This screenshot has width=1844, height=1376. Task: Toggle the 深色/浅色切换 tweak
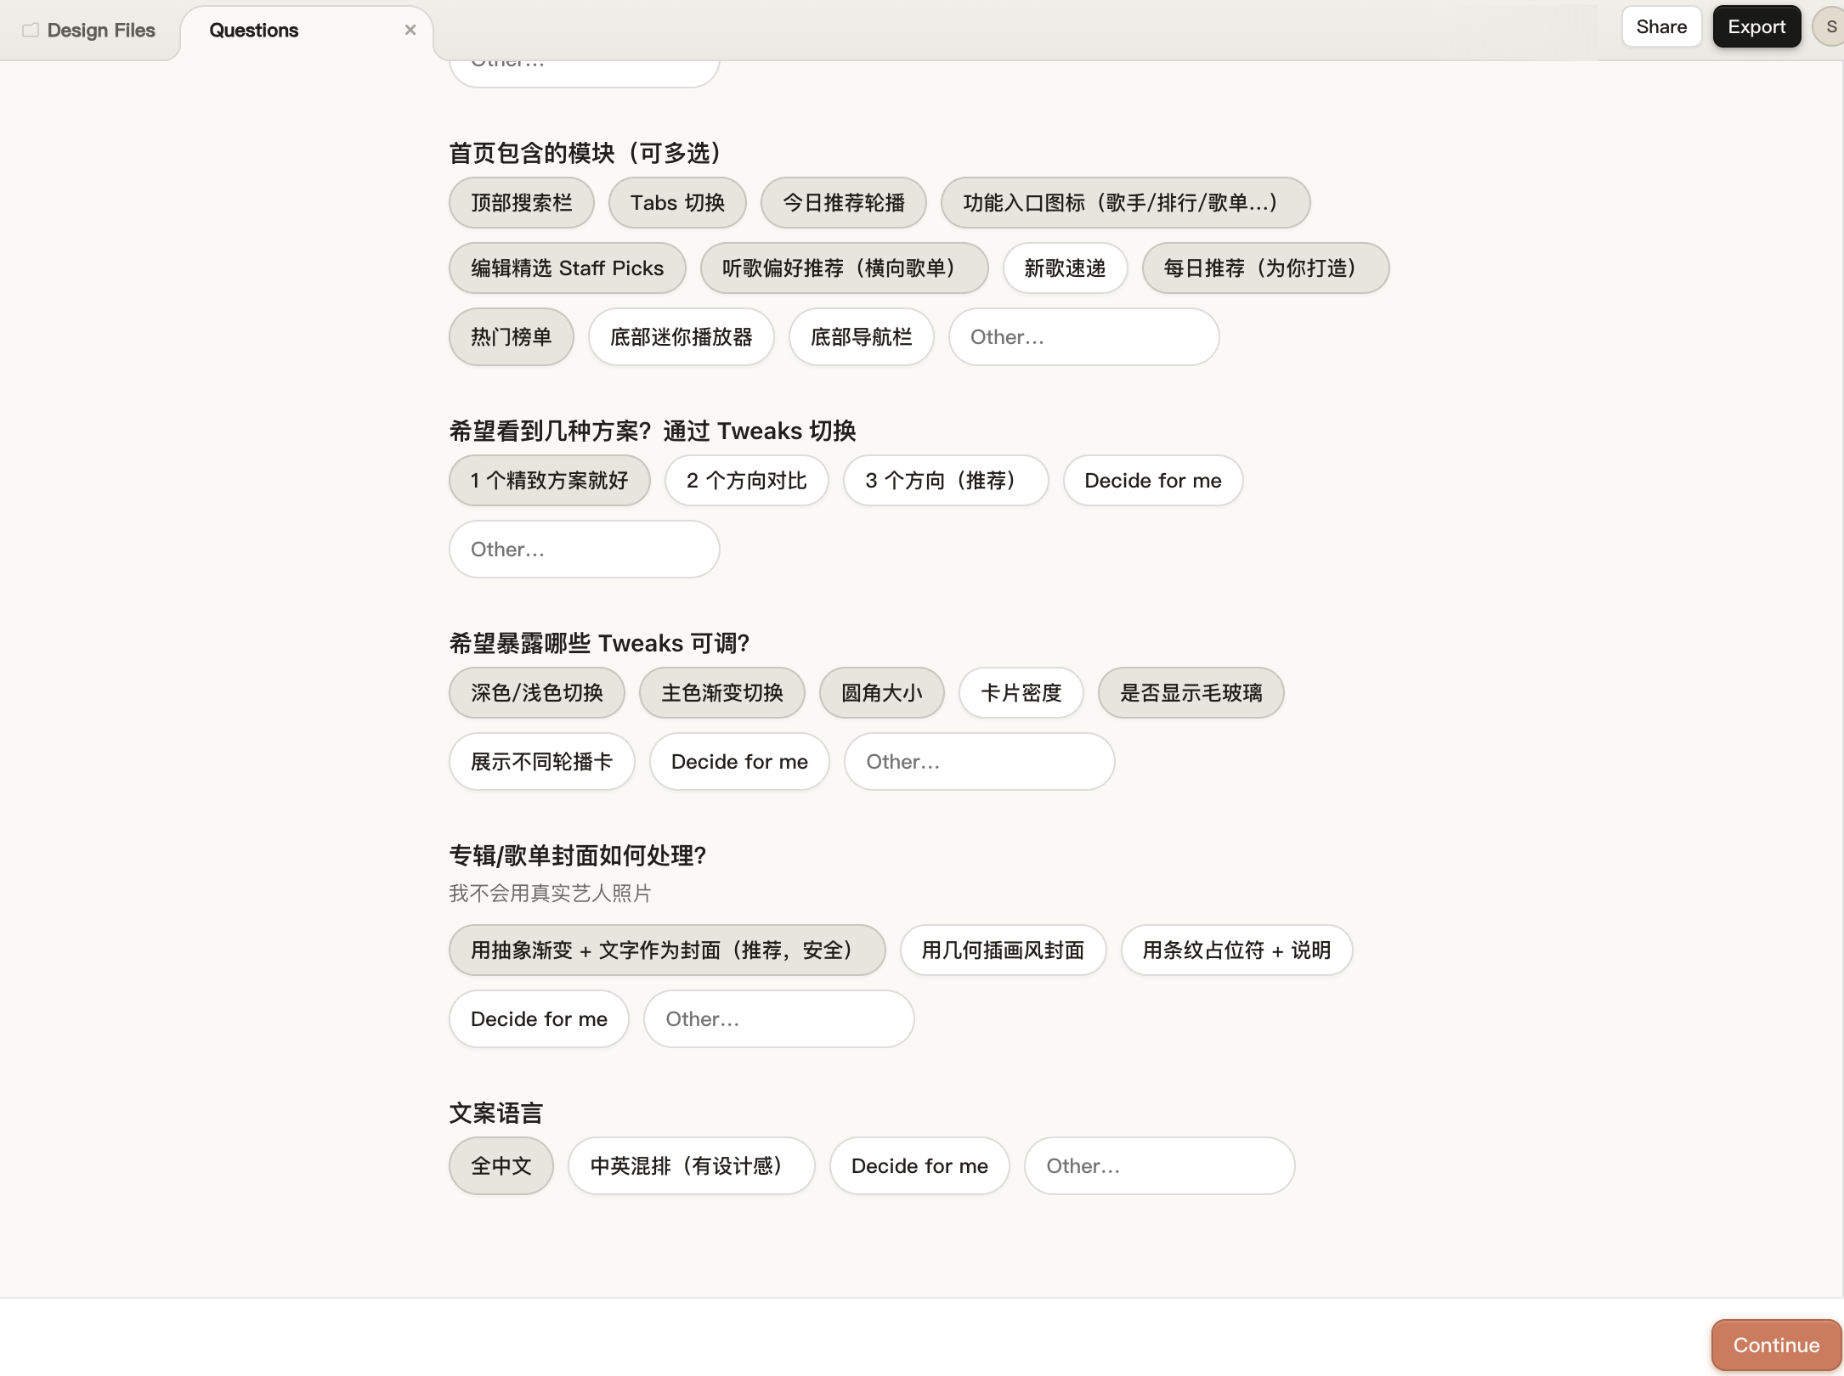(536, 693)
